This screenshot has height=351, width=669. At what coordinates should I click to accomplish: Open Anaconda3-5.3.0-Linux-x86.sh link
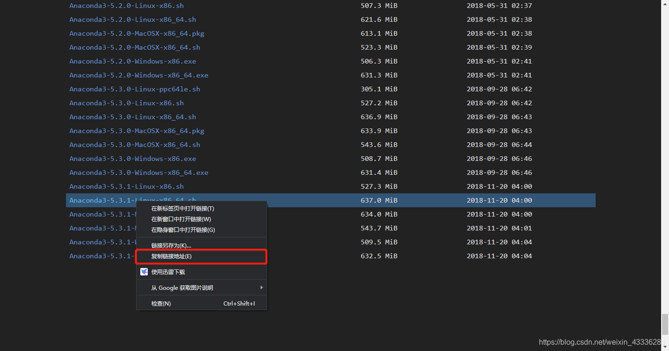pos(126,103)
